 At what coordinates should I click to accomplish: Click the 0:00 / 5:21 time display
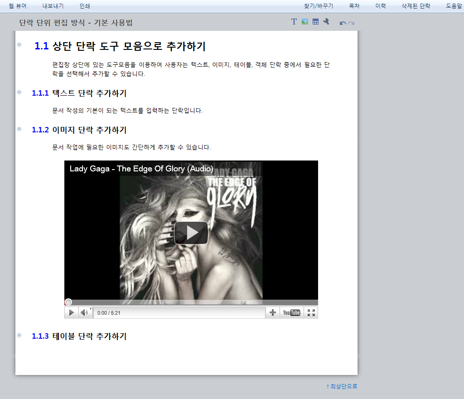point(109,313)
